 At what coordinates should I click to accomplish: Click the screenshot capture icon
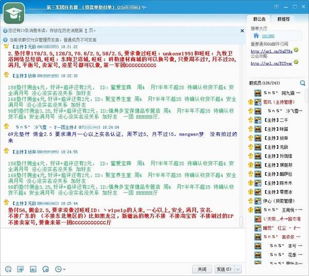pos(21,269)
